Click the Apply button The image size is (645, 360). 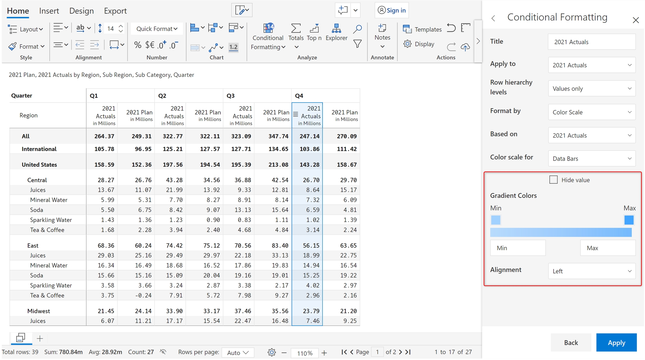click(x=616, y=342)
